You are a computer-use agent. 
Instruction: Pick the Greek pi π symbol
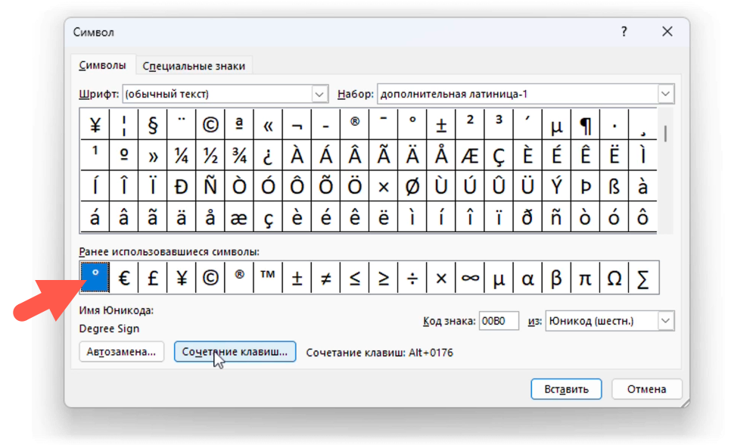pos(585,278)
